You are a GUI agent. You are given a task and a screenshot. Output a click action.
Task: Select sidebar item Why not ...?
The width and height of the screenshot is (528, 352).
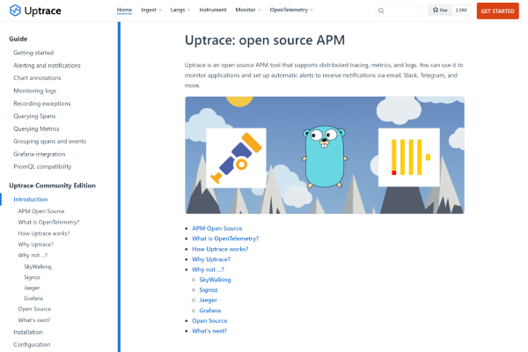pos(33,255)
